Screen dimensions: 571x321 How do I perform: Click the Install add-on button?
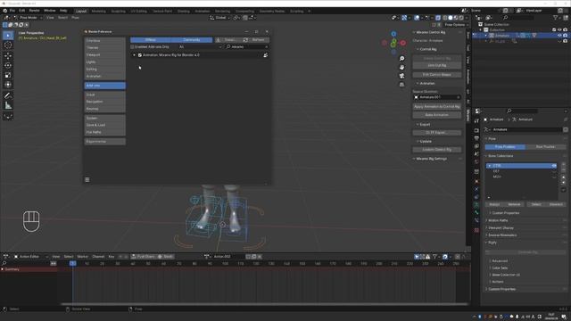(228, 39)
